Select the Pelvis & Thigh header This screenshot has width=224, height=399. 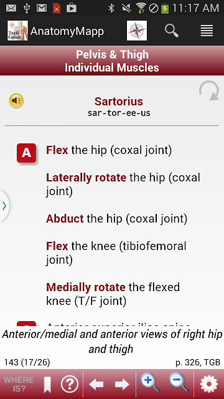[112, 54]
